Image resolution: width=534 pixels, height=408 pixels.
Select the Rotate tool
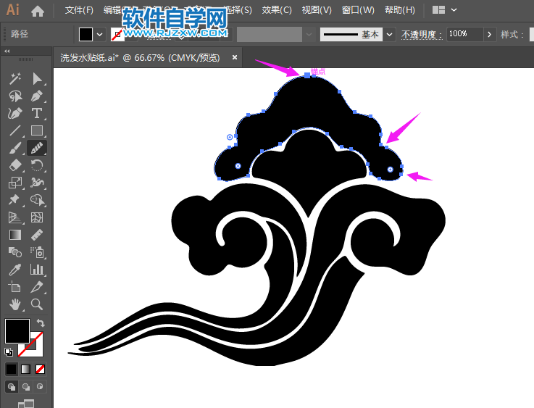coord(37,165)
